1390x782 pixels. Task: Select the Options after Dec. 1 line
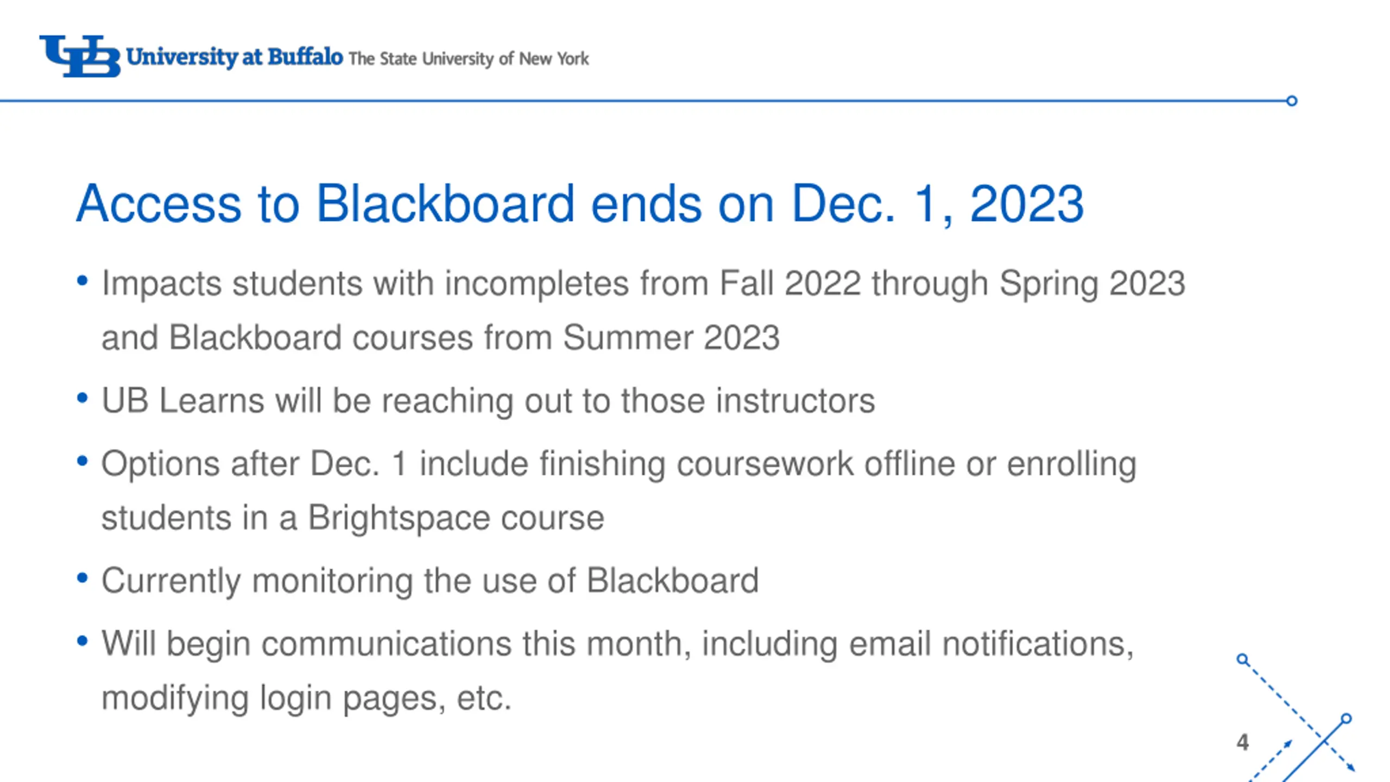pyautogui.click(x=619, y=464)
